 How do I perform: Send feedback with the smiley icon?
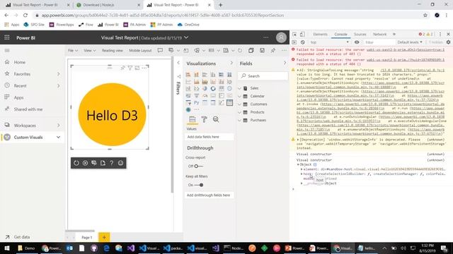(120, 163)
